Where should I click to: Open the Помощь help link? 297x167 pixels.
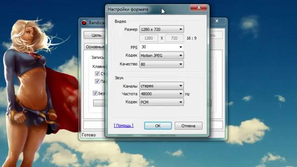[x=124, y=126]
